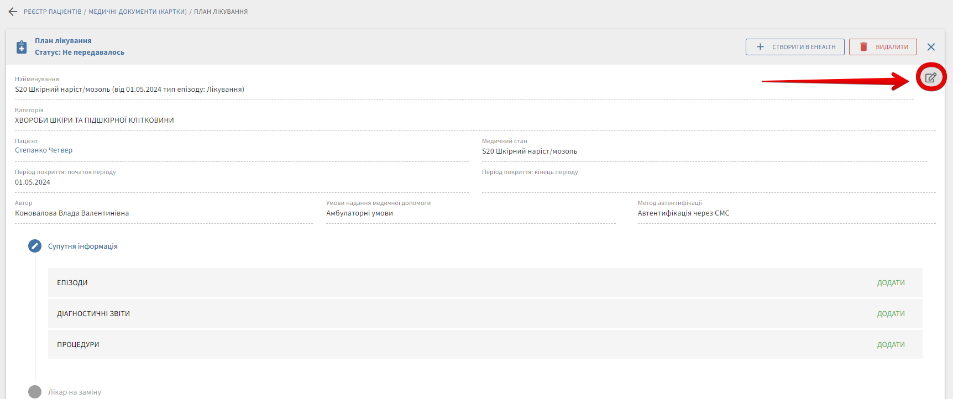Go to Медичні документи (картки) breadcrumb
Screen dimensions: 953x399
(x=138, y=12)
